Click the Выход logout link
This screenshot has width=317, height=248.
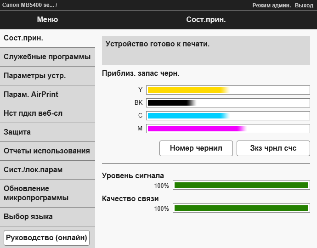(304, 6)
